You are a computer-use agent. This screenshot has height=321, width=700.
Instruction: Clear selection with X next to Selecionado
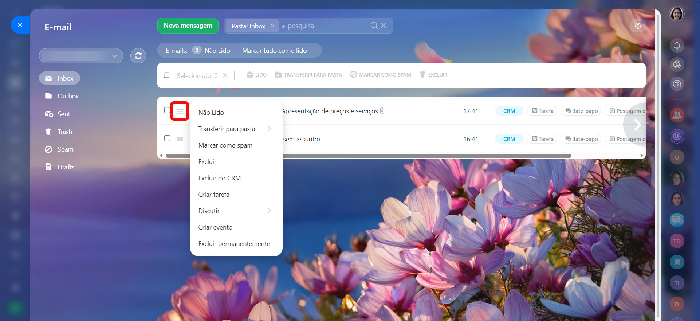225,75
